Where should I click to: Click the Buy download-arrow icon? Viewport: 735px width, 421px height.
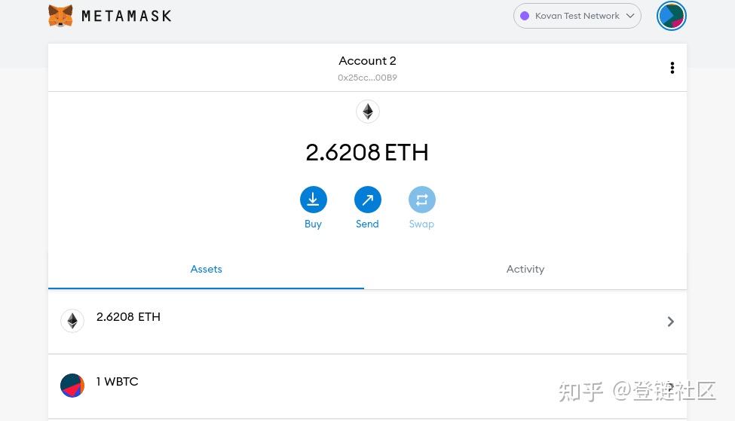point(313,200)
